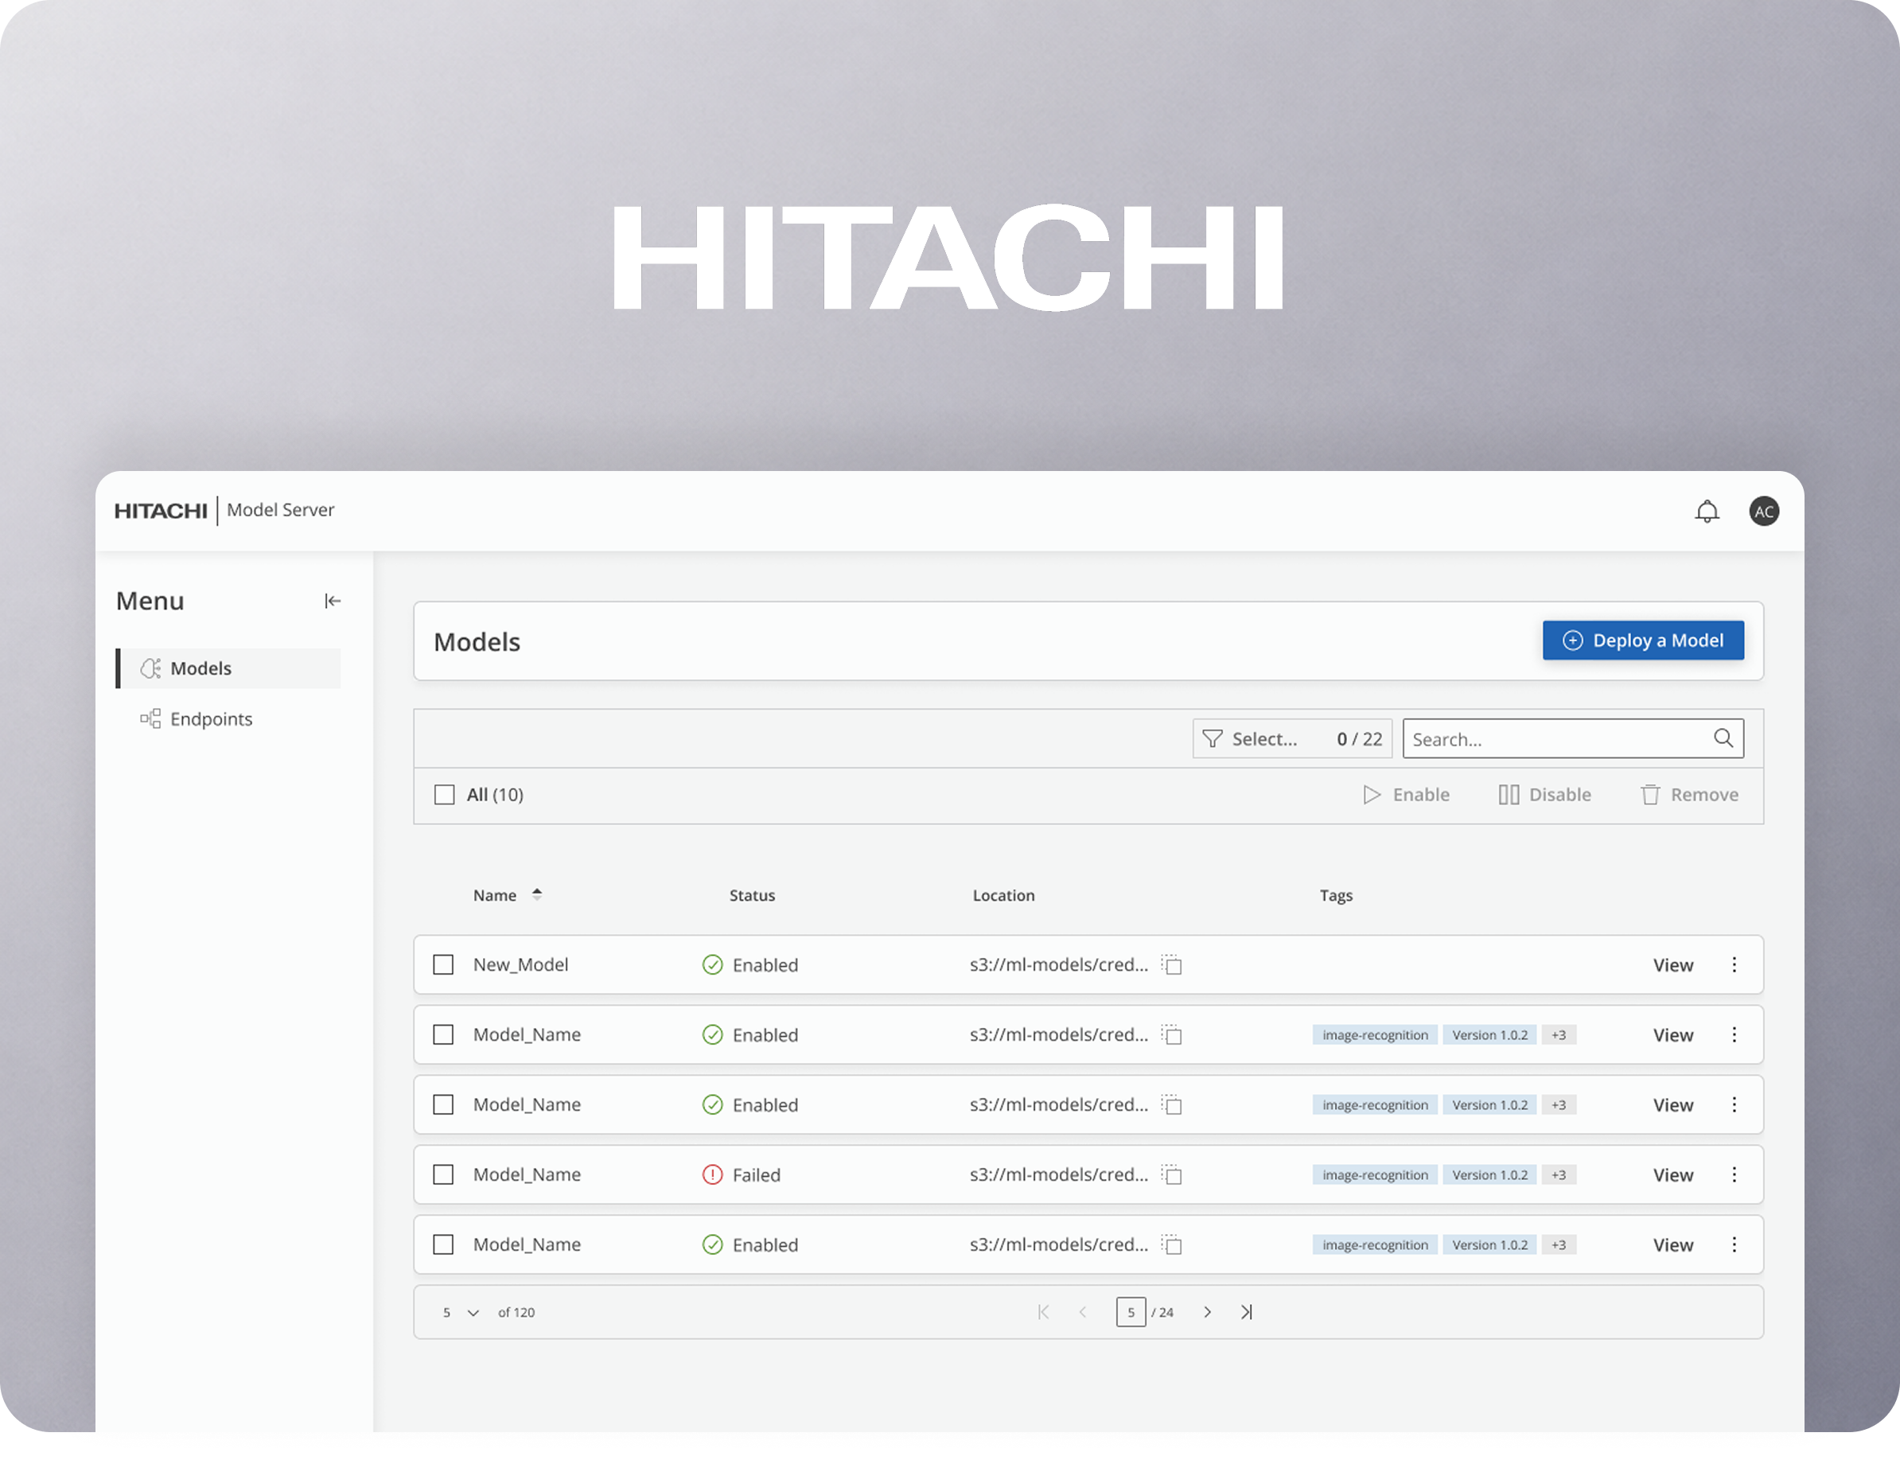The width and height of the screenshot is (1900, 1460).
Task: Go to the first page
Action: click(1043, 1312)
